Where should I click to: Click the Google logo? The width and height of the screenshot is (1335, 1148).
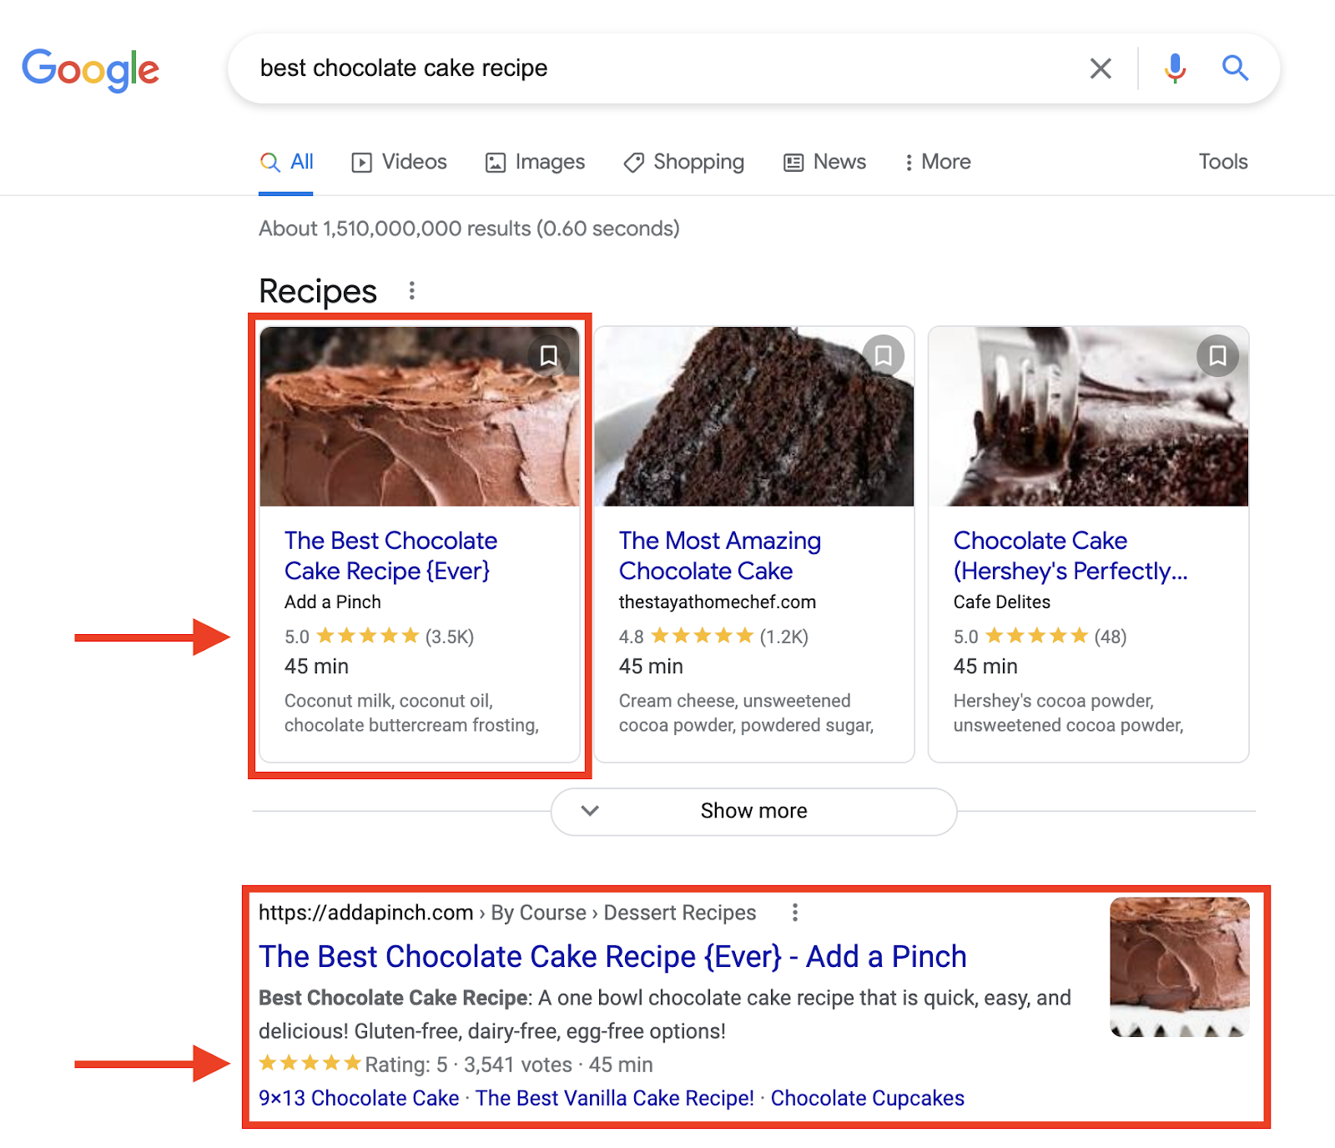(x=90, y=69)
